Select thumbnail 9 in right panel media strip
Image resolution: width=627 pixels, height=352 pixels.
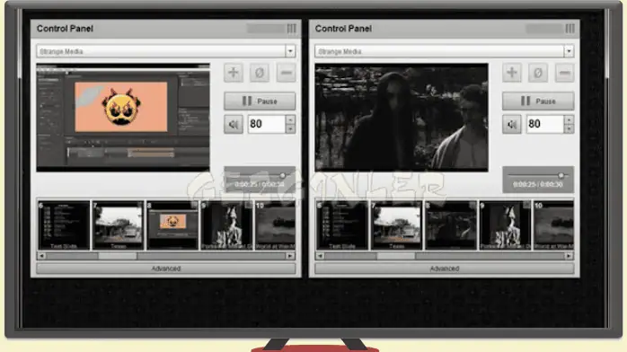[505, 225]
